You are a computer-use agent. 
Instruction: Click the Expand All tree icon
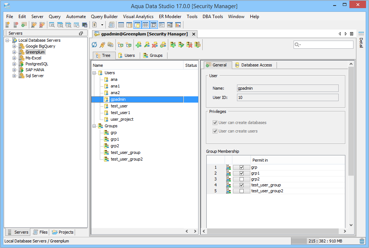coord(121,45)
